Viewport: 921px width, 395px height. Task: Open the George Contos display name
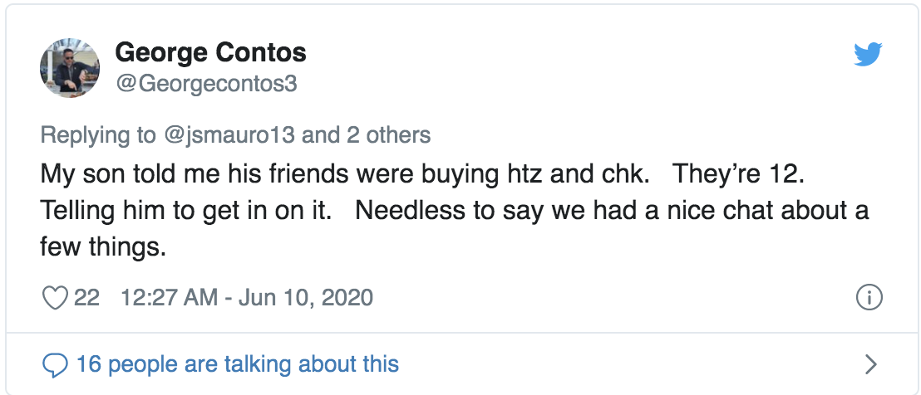[x=210, y=53]
